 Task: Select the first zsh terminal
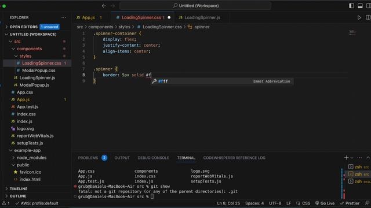click(358, 167)
